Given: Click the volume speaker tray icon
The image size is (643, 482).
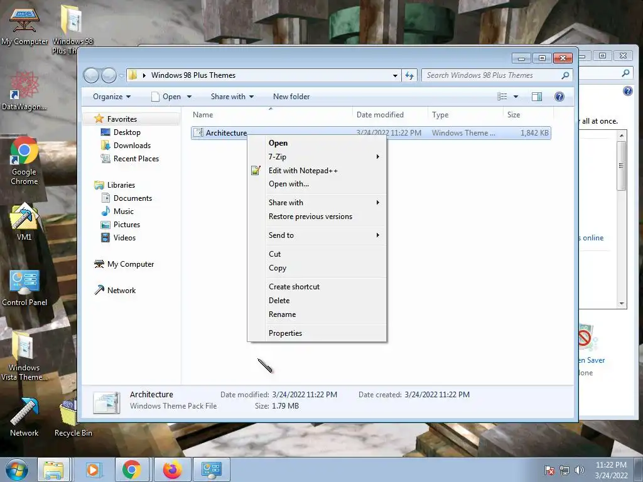Looking at the screenshot, I should [579, 470].
